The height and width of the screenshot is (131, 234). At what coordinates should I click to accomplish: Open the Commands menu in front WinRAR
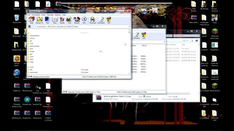pyautogui.click(x=36, y=15)
